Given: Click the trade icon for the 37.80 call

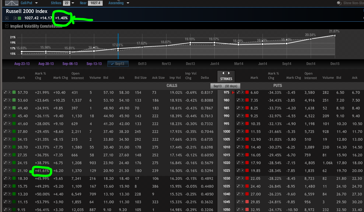Looking at the screenshot, I should [x=5, y=131].
